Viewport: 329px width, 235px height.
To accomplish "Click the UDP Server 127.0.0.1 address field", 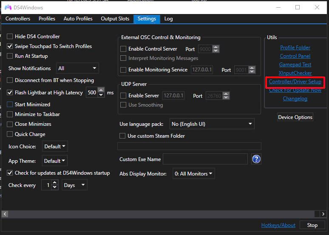I will (x=173, y=96).
